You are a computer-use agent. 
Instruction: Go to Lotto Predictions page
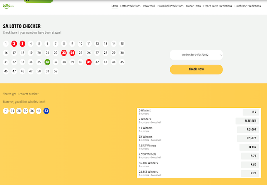point(130,6)
